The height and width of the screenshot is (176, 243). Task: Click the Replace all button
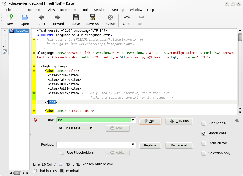tap(179, 145)
